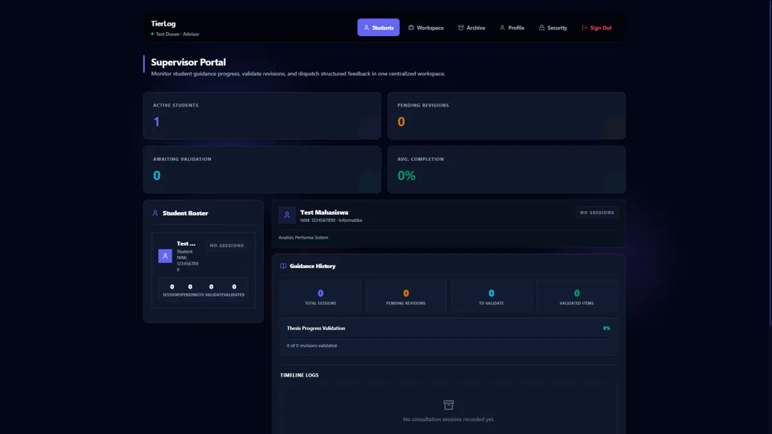Click the Thesis Progress Validation bar
This screenshot has height=434, width=772.
(448, 336)
